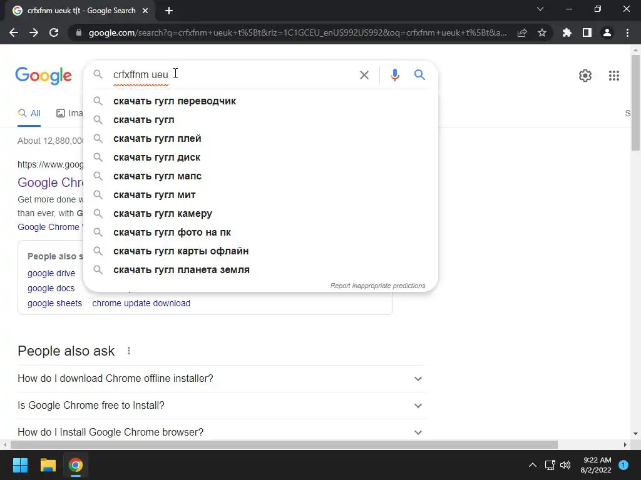The width and height of the screenshot is (641, 480).
Task: Click Report inappropriate predictions
Action: point(377,286)
